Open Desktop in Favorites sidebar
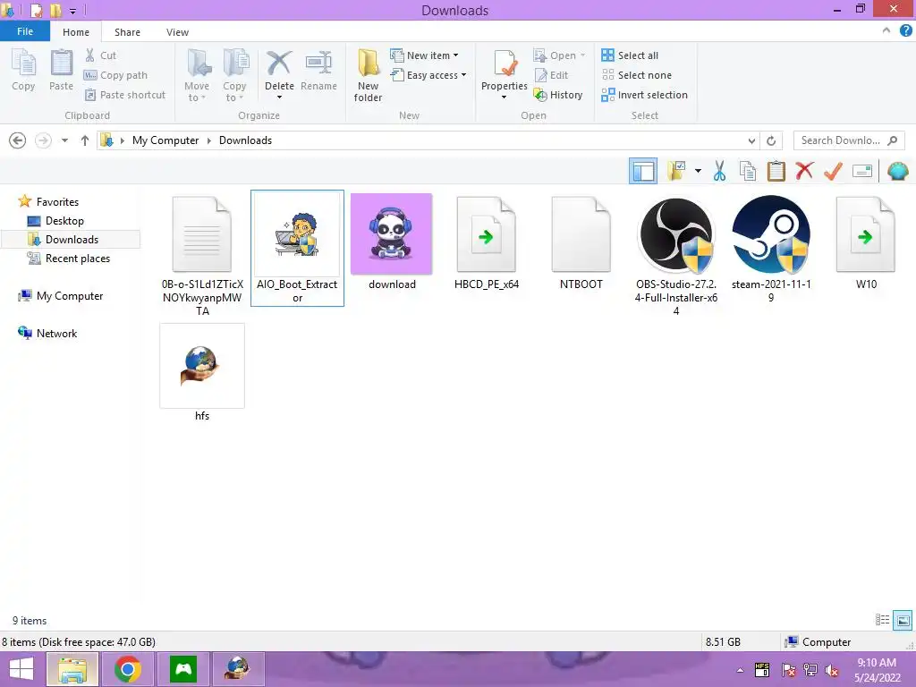The width and height of the screenshot is (916, 687). [x=64, y=221]
